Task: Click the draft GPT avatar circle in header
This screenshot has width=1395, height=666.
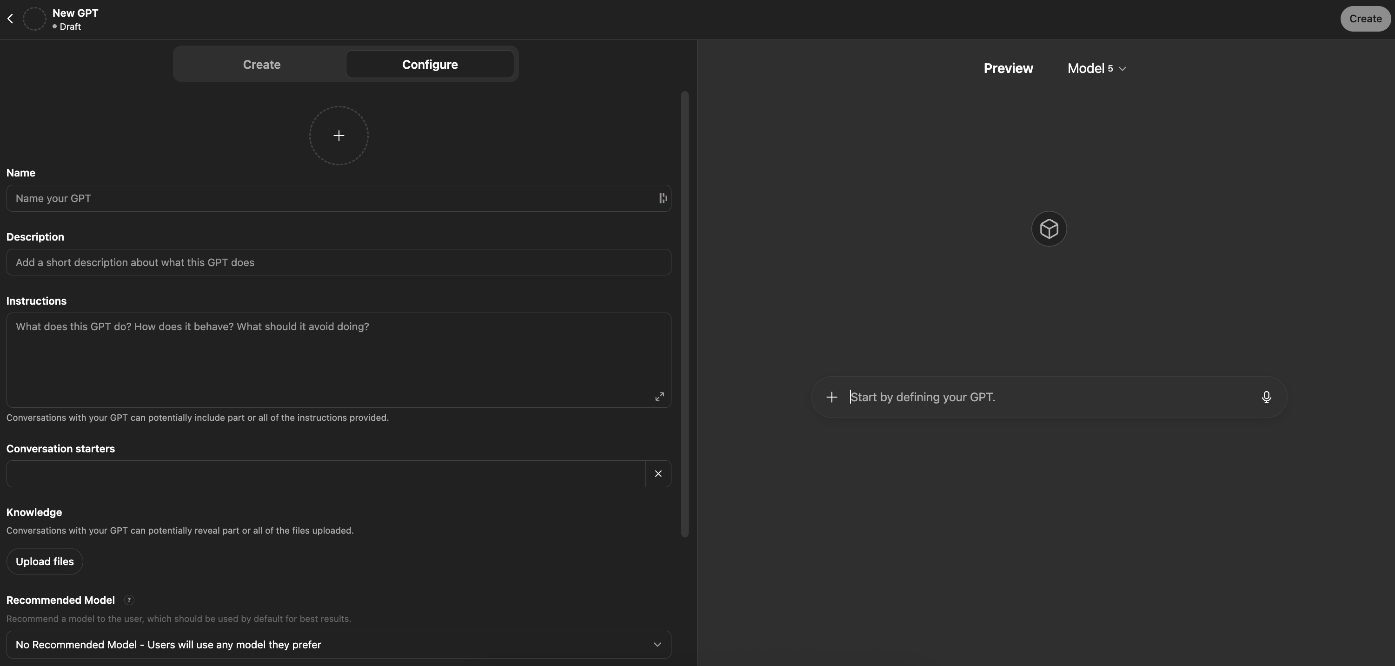Action: click(x=35, y=19)
